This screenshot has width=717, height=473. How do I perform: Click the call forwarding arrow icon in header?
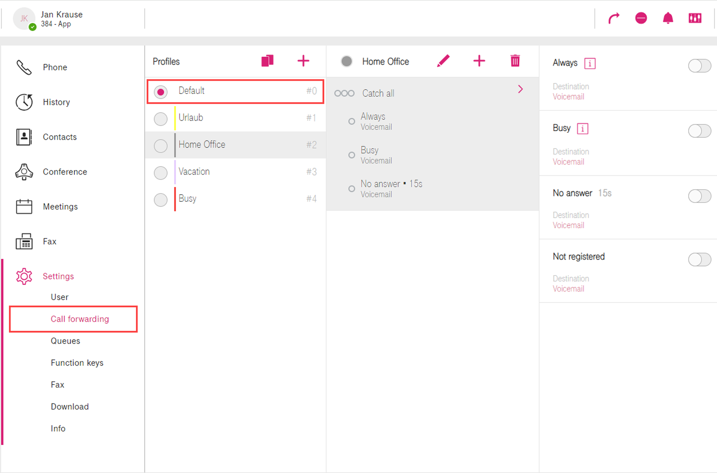pos(614,18)
